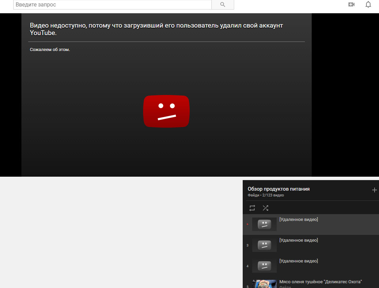Screen dimensions: 379x288
Task: Save playlist with the plus icon
Action: click(374, 190)
